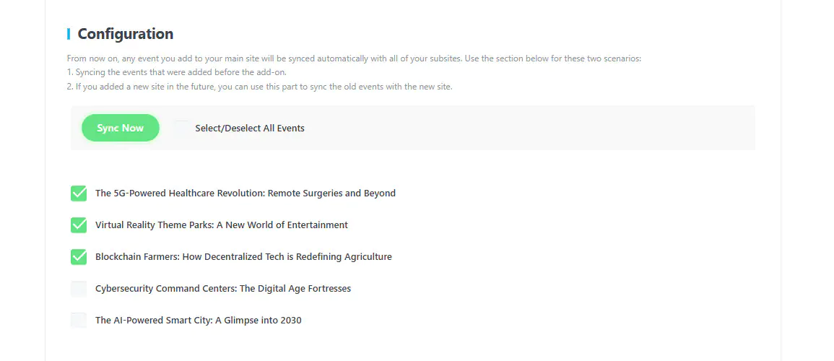Click the Virtual Reality Theme Parks title text
Viewport: 834px width, 361px height.
[x=222, y=225]
